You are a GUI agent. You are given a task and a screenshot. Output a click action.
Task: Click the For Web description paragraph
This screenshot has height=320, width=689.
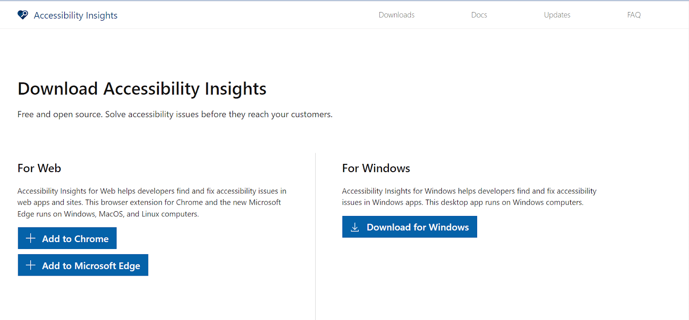pos(152,202)
